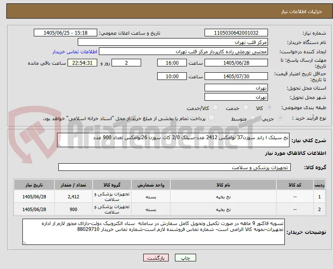This screenshot has height=269, width=333.
Task: Click the deadline time field 16:00
Action: (x=172, y=63)
